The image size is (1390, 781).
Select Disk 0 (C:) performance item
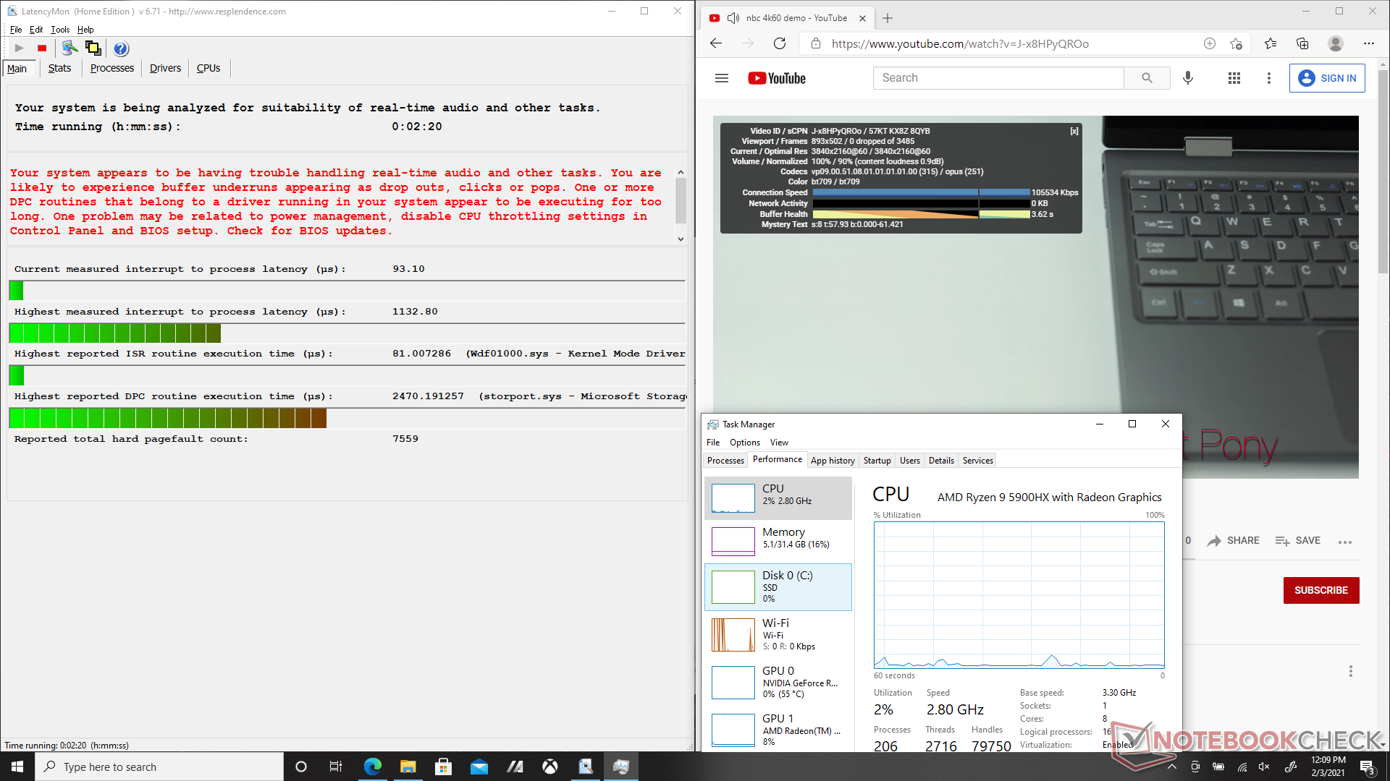click(778, 586)
